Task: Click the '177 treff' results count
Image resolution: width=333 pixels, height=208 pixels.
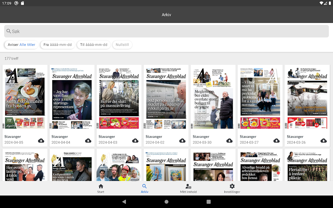Action: (11, 58)
